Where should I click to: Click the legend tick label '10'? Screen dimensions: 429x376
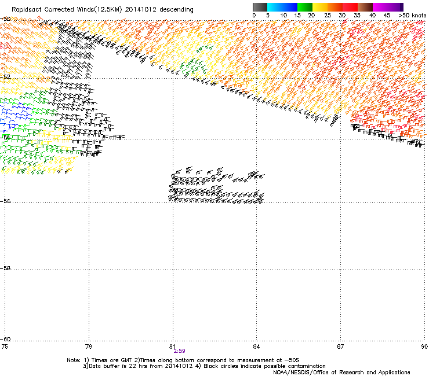tap(283, 16)
